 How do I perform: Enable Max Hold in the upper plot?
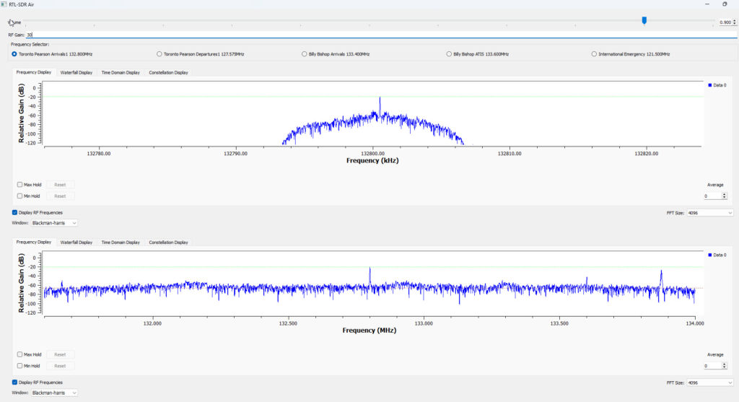point(19,185)
